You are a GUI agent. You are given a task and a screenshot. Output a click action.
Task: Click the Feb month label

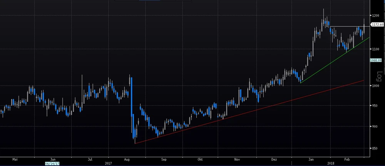coord(347,159)
